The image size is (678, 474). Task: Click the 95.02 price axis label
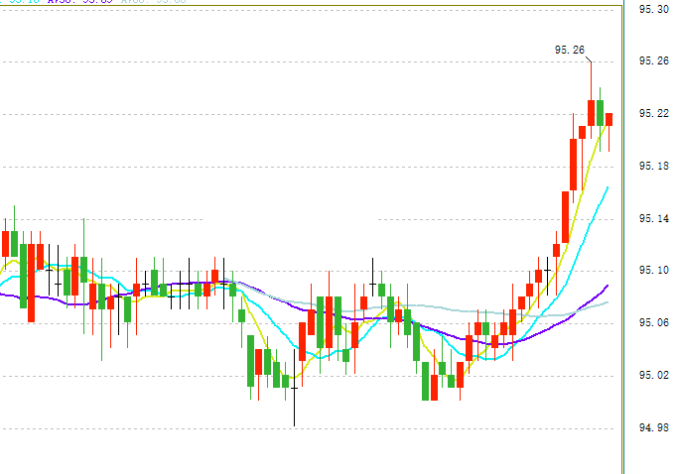[652, 376]
